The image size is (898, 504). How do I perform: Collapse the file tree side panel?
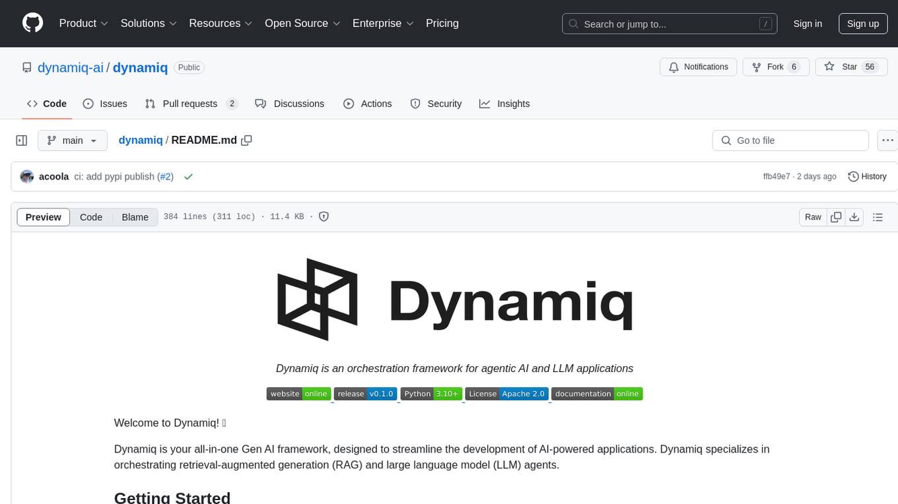(x=21, y=141)
